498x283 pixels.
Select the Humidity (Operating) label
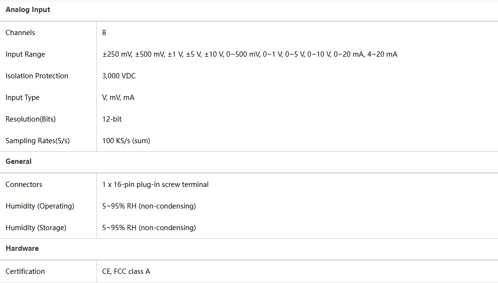pos(40,206)
